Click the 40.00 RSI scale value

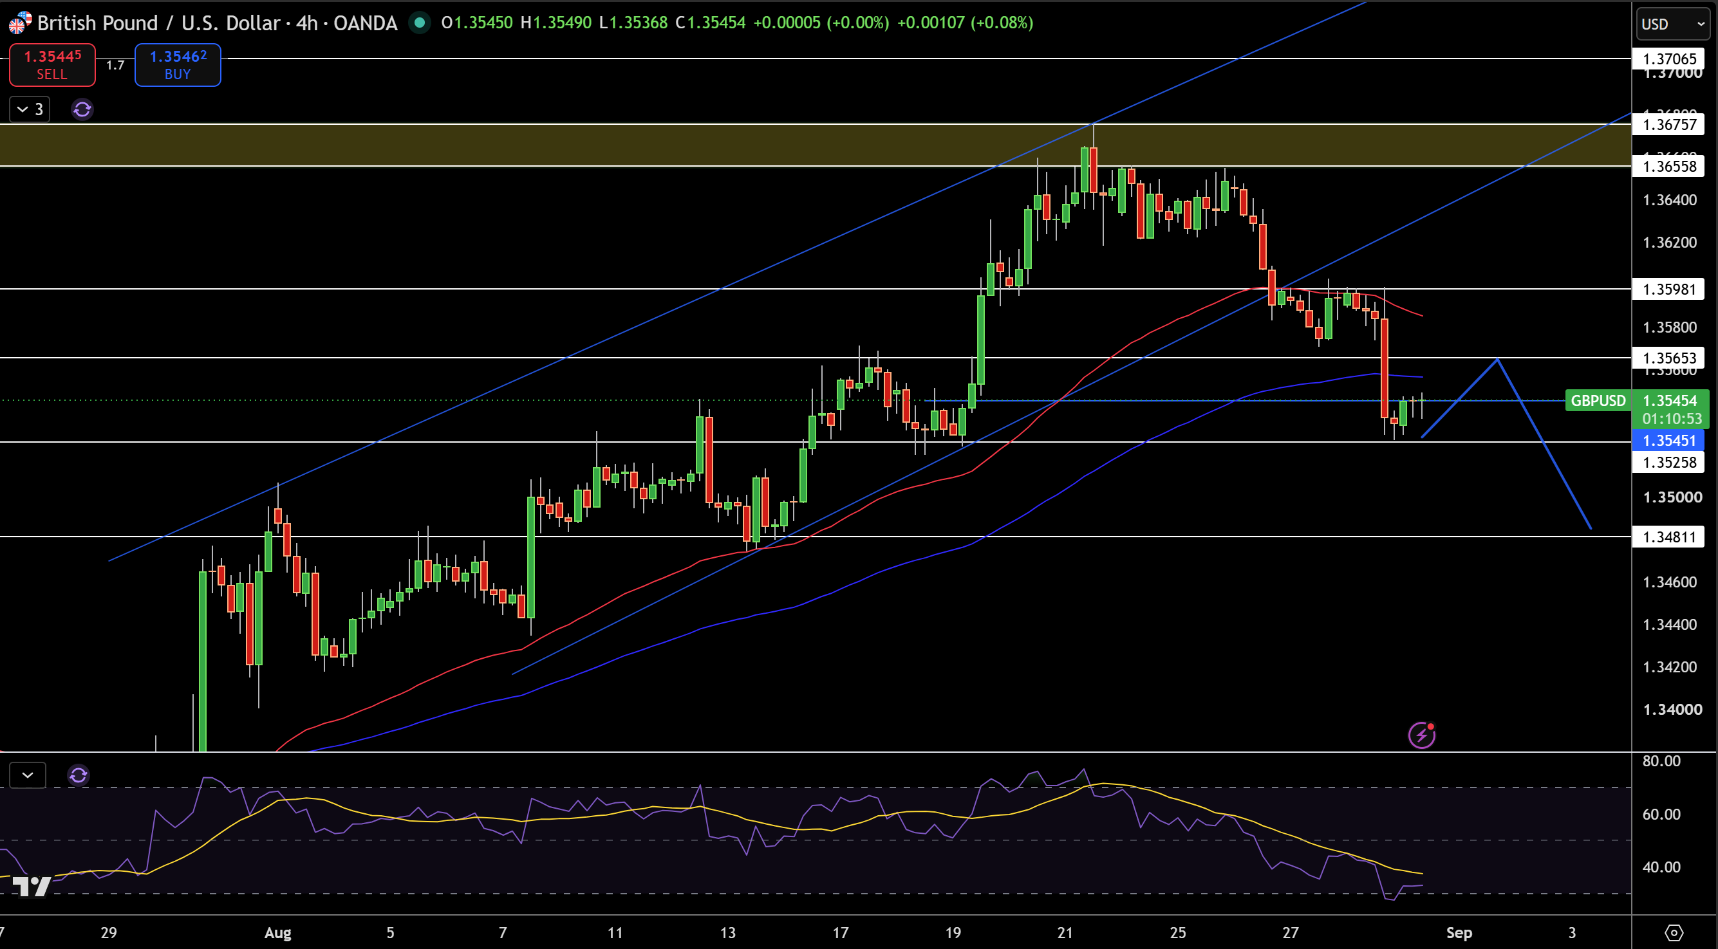[x=1661, y=867]
